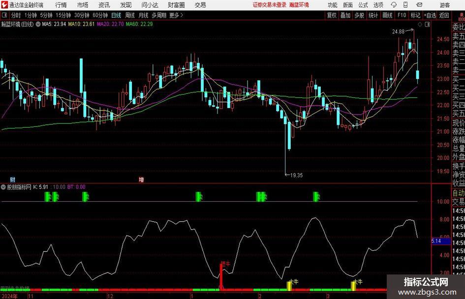Click the MA20: 22.70 value label

click(110, 24)
